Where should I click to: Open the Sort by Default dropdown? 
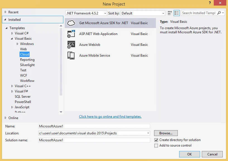click(143, 13)
